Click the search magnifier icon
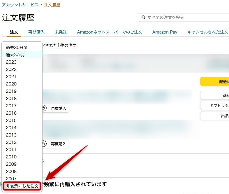 [143, 18]
